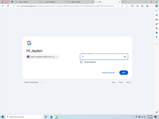Screen dimensions: 159x119
Task: Check the Show password checkbox
Action: coord(81,62)
